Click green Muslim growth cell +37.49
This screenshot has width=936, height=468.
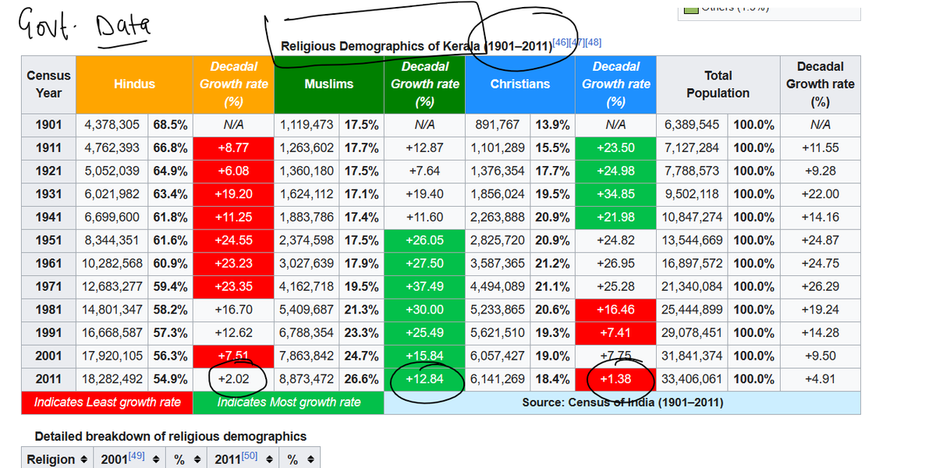[424, 286]
